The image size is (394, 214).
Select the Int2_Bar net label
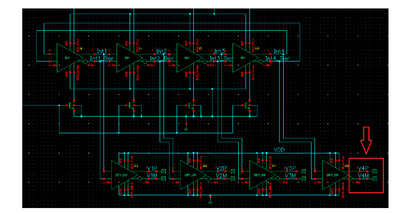pos(162,59)
